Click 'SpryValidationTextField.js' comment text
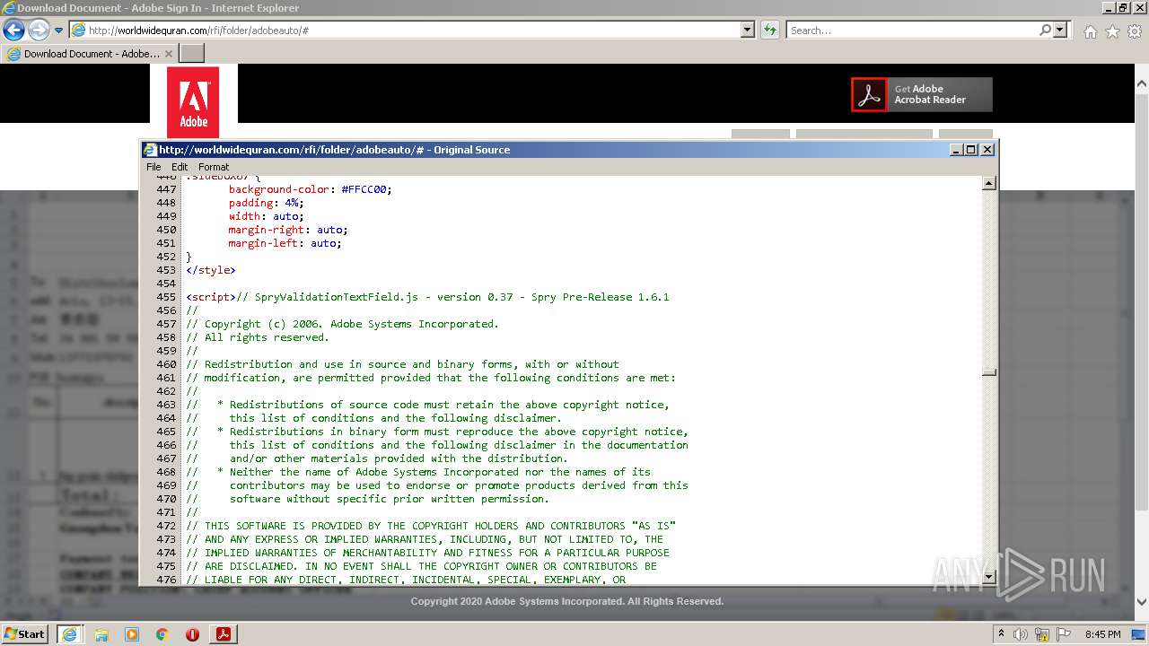Image resolution: width=1149 pixels, height=646 pixels. tap(338, 297)
